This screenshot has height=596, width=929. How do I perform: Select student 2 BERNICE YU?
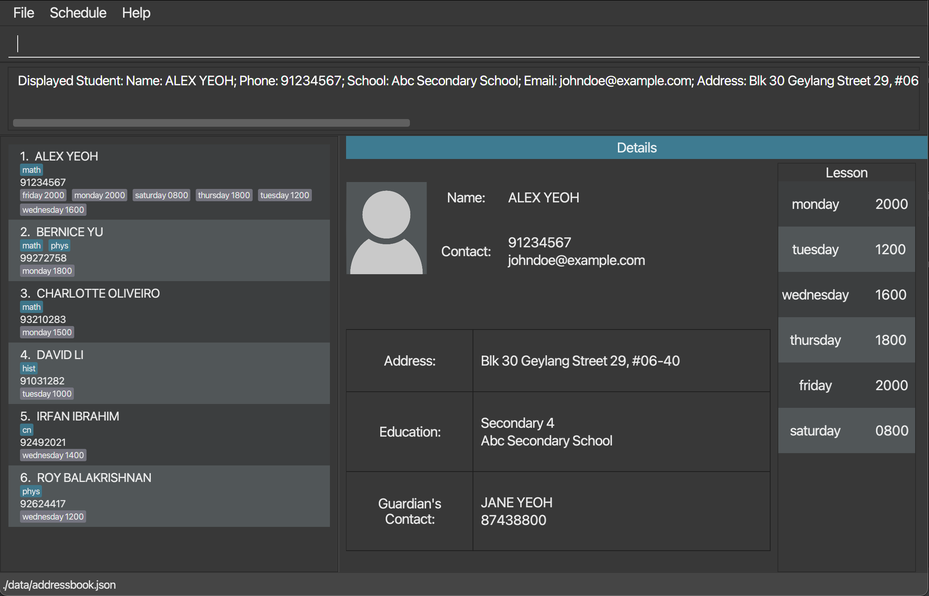pyautogui.click(x=169, y=250)
